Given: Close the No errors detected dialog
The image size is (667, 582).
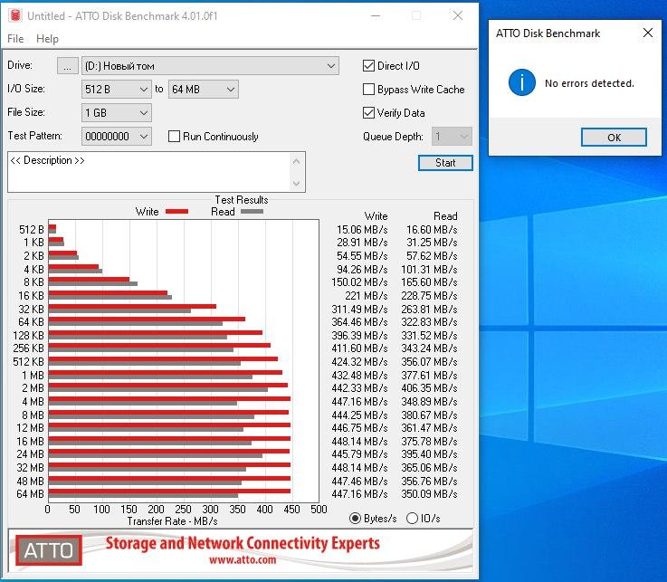Looking at the screenshot, I should click(648, 33).
